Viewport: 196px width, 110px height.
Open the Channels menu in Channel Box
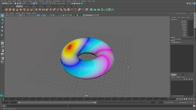pyautogui.click(x=174, y=17)
